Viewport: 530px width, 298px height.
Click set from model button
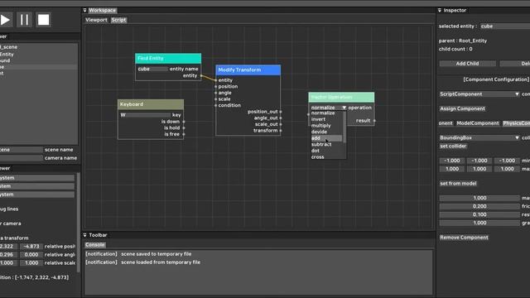[x=458, y=184]
